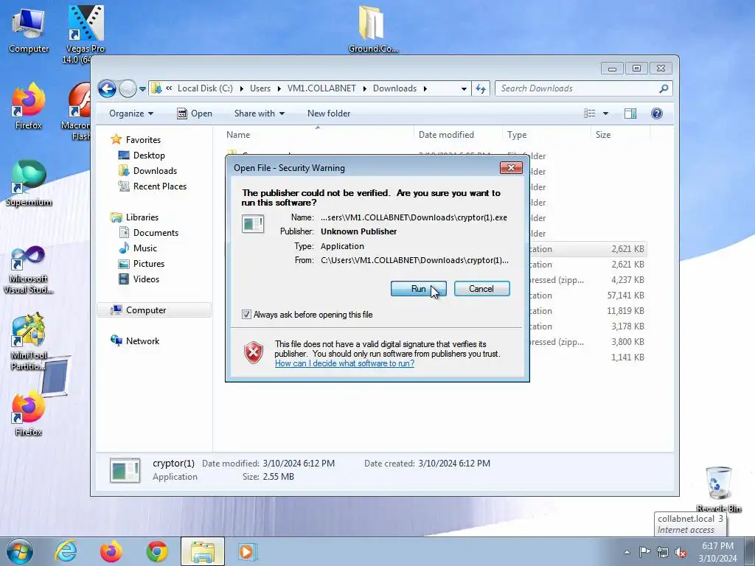
Task: Open the lower Firefox desktop shortcut
Action: [x=29, y=413]
